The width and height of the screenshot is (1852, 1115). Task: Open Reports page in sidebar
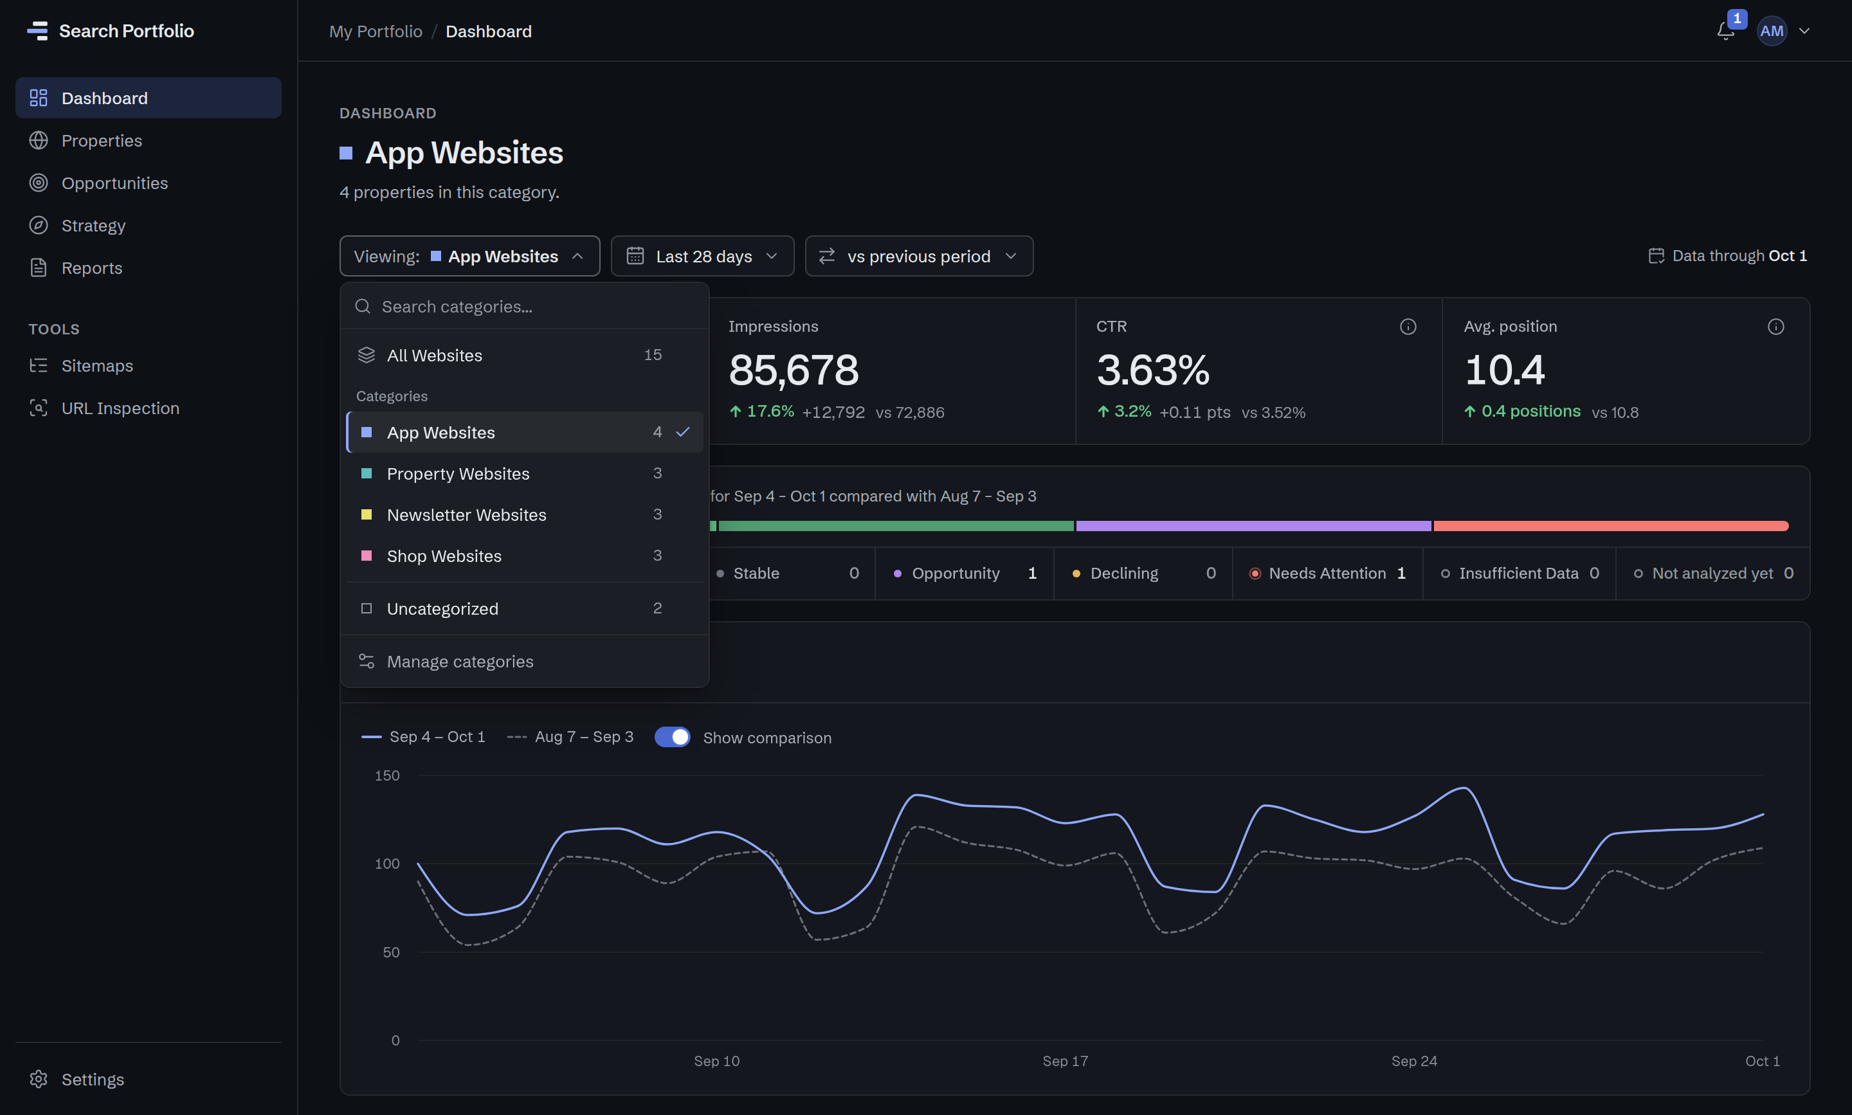coord(148,267)
